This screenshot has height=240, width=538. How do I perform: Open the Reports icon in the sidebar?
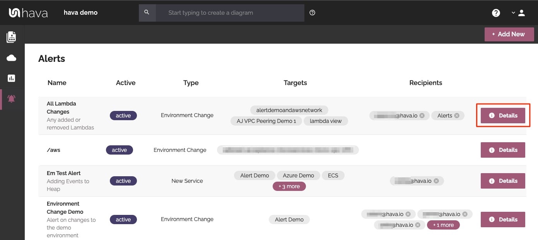pyautogui.click(x=11, y=78)
